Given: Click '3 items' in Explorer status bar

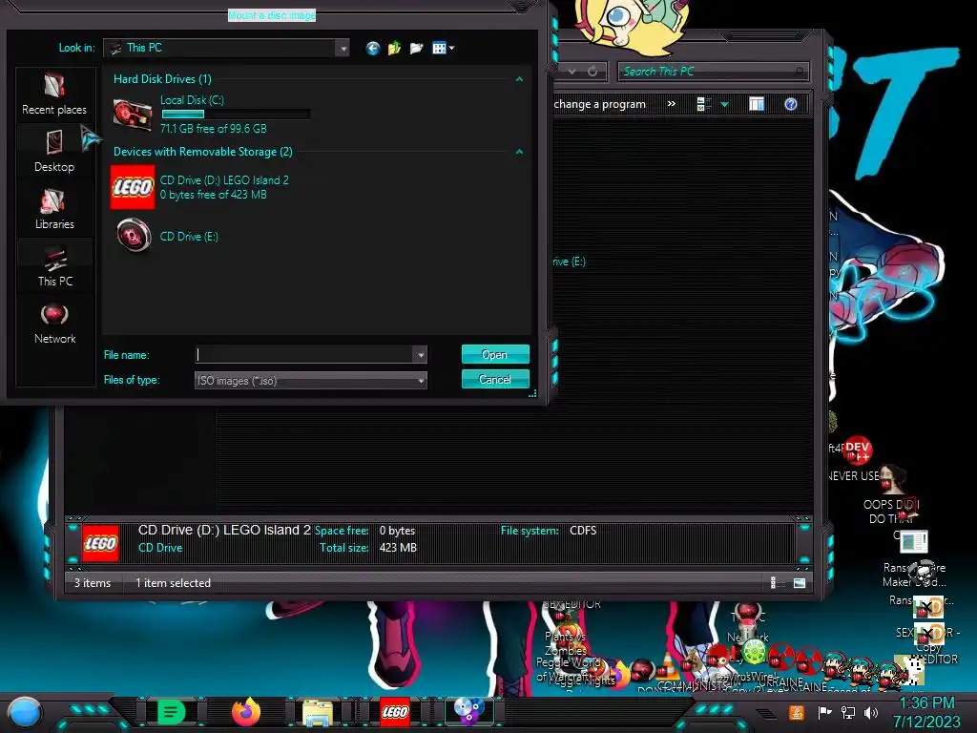Looking at the screenshot, I should (x=93, y=583).
